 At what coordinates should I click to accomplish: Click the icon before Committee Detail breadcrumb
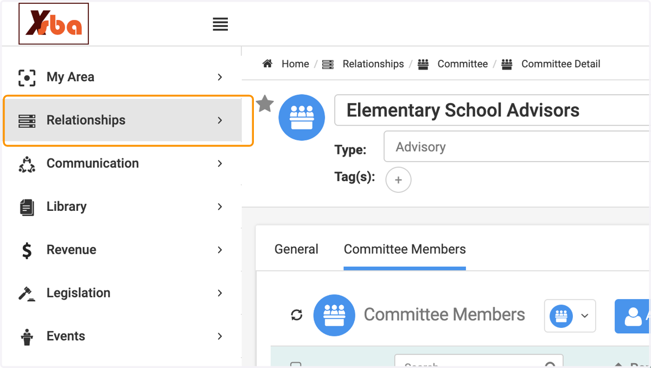point(507,64)
